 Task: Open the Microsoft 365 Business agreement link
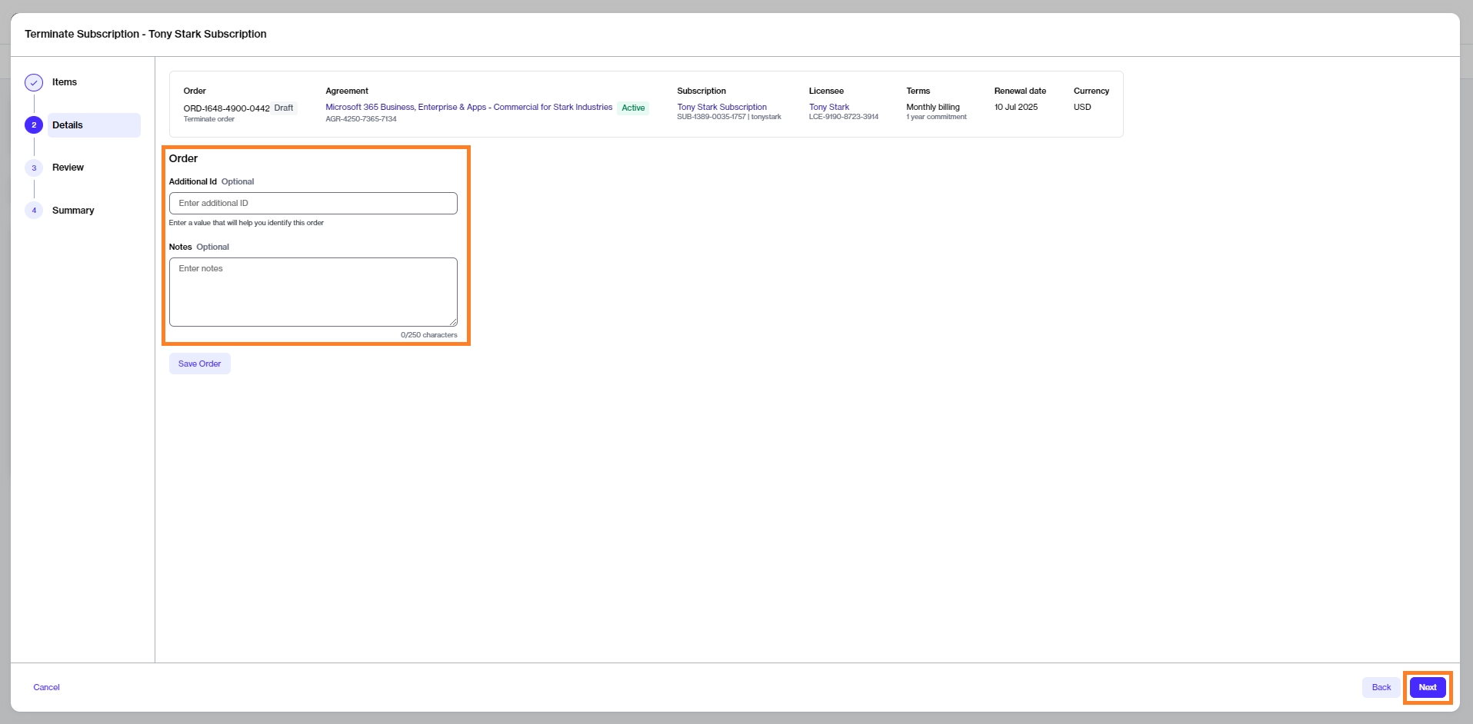(x=468, y=108)
